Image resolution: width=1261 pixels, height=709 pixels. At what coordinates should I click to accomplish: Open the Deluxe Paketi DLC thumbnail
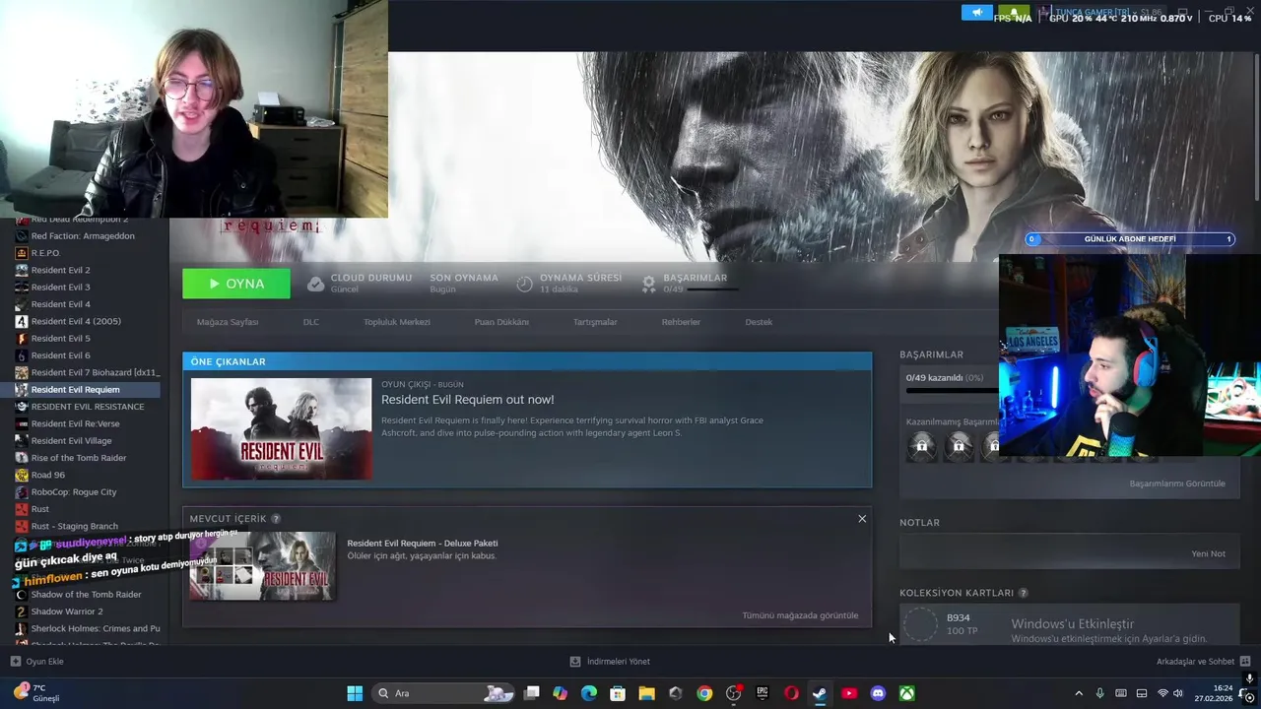(x=262, y=566)
